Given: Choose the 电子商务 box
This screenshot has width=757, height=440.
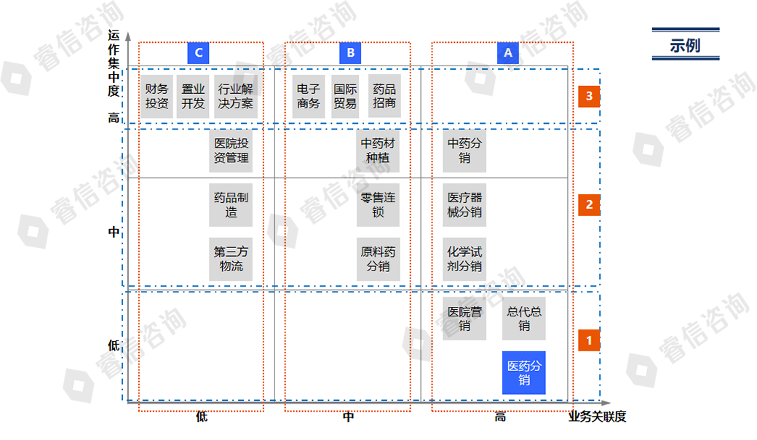Looking at the screenshot, I should 309,96.
